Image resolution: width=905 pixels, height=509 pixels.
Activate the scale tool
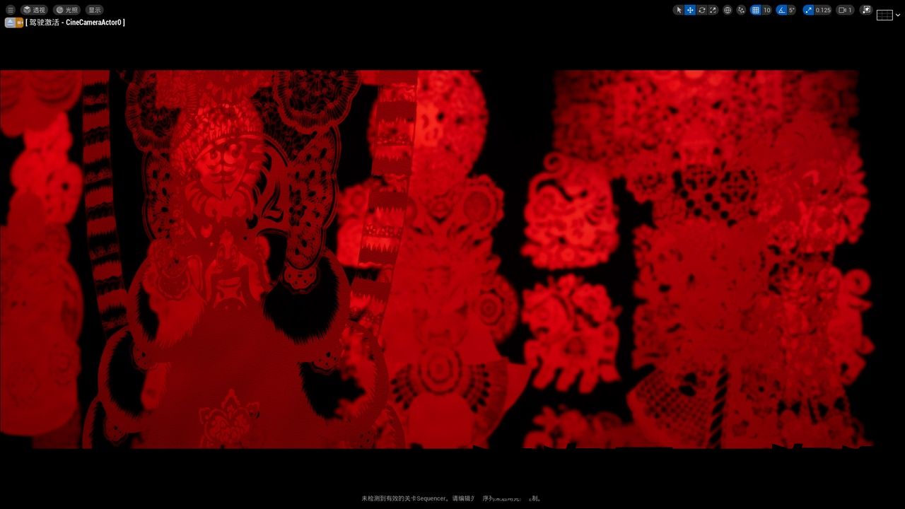click(713, 10)
